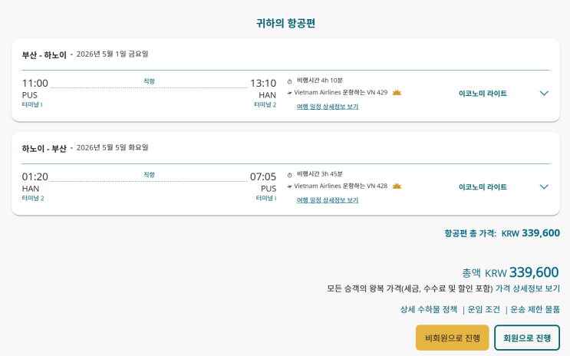Click the golden lotus logo after VN 428
The height and width of the screenshot is (356, 570).
click(x=397, y=186)
